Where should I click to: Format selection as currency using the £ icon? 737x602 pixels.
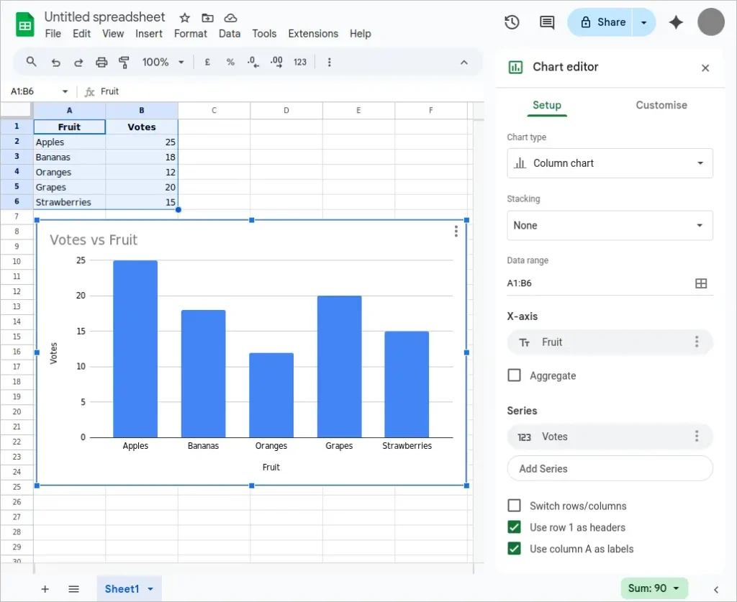click(207, 62)
